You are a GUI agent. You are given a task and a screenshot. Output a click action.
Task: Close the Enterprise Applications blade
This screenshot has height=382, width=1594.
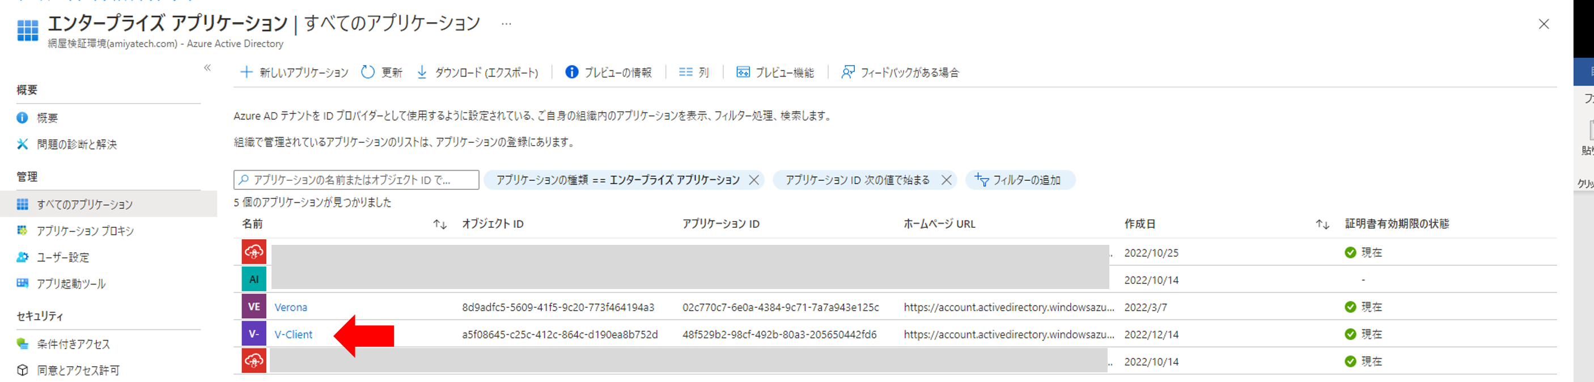click(x=1543, y=24)
